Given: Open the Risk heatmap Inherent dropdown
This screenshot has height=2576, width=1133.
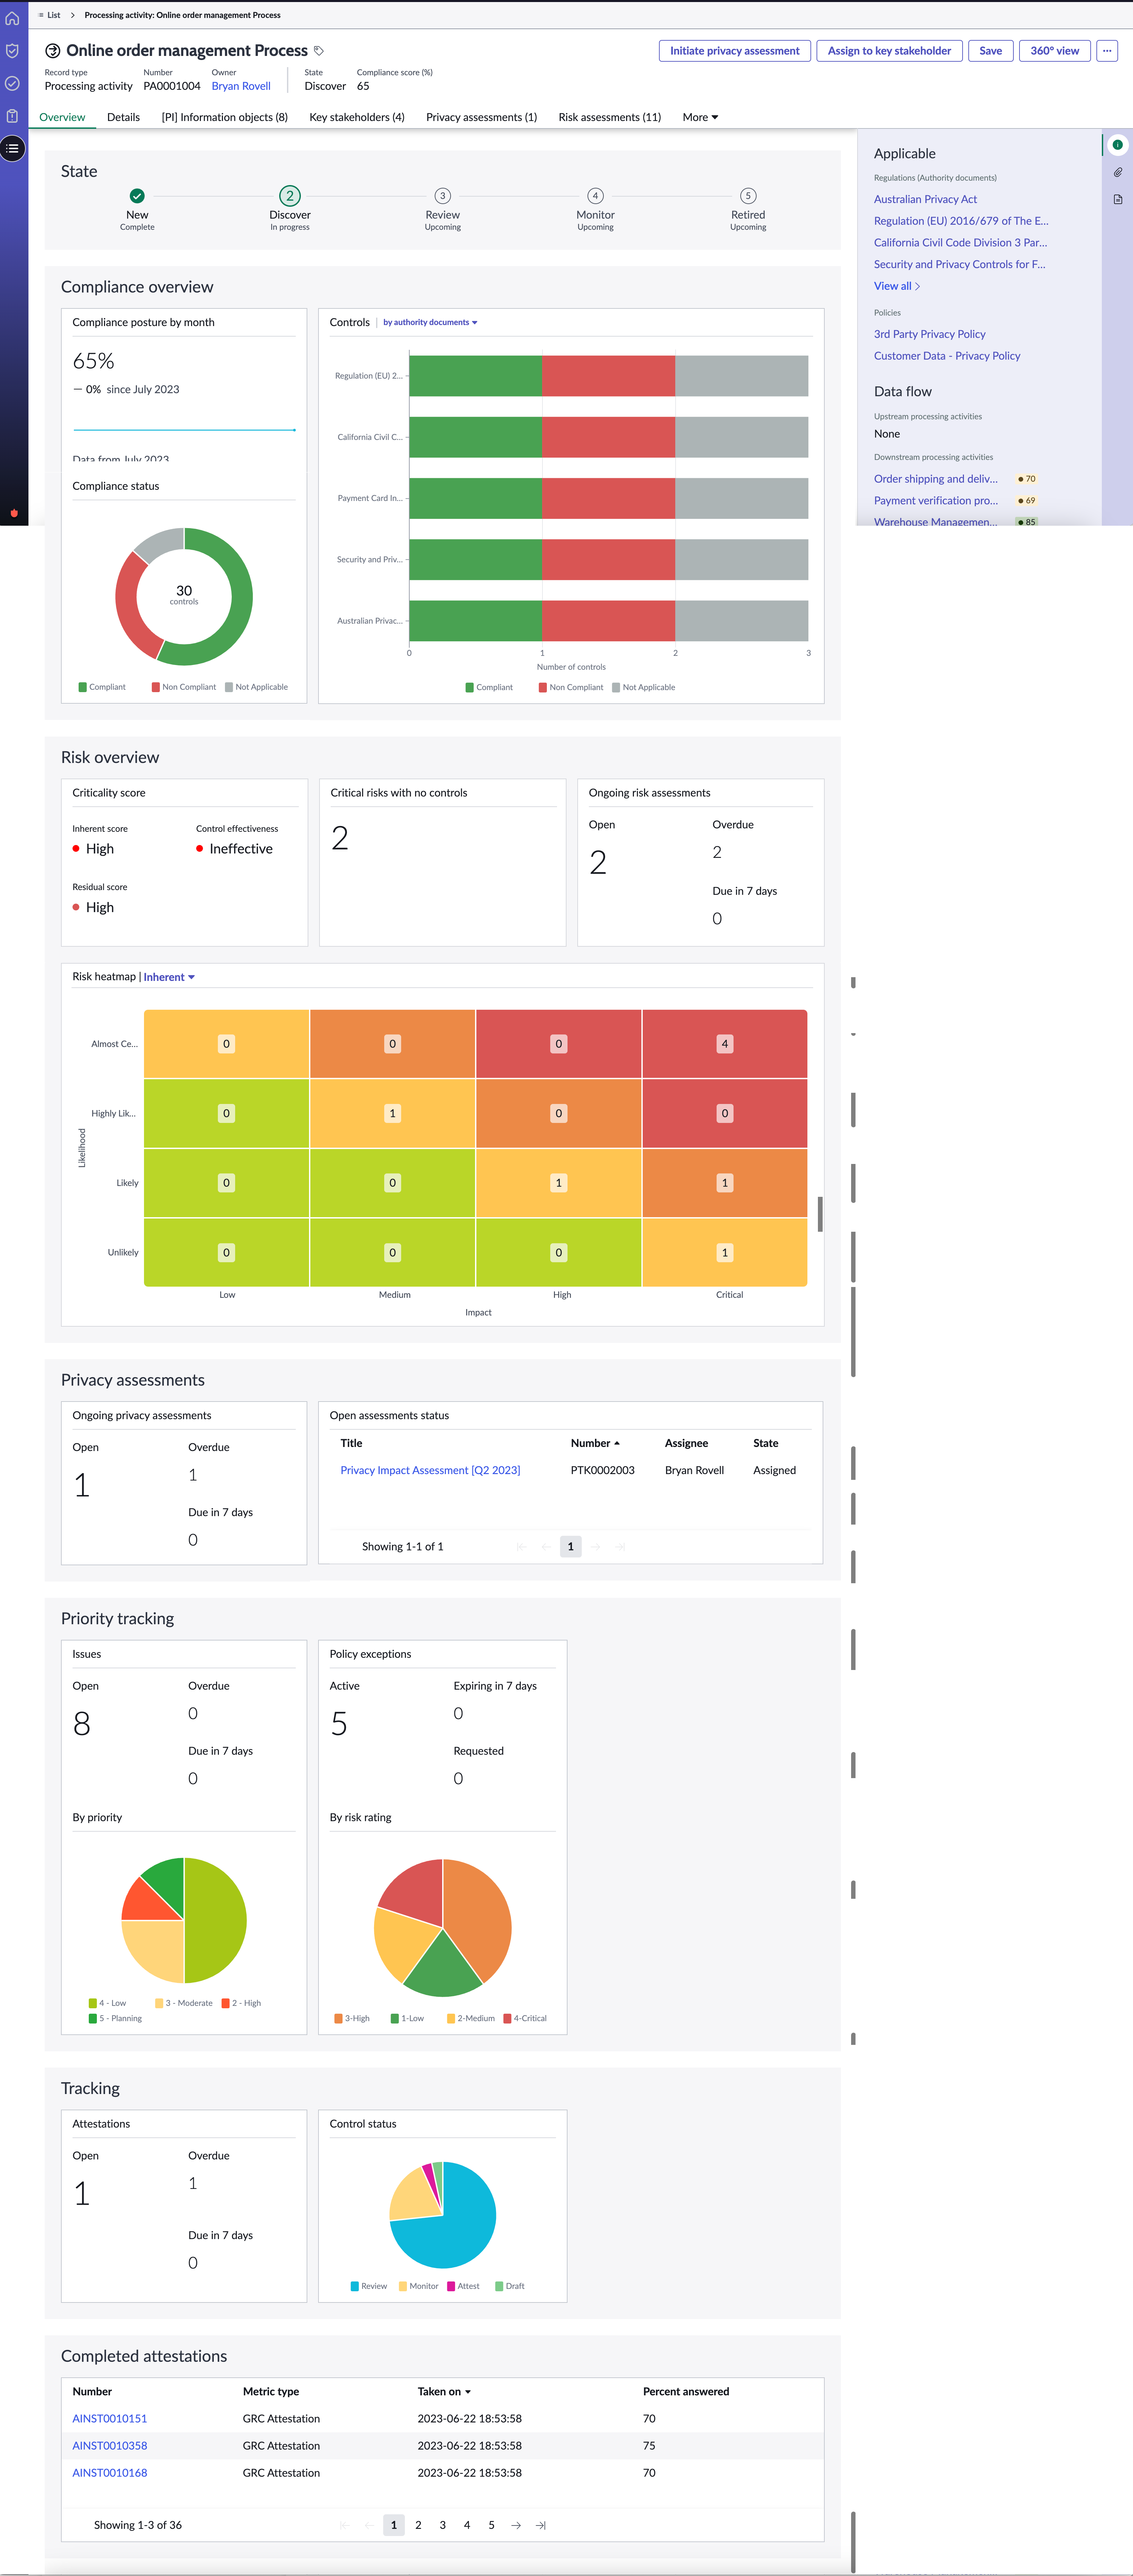Looking at the screenshot, I should 169,977.
